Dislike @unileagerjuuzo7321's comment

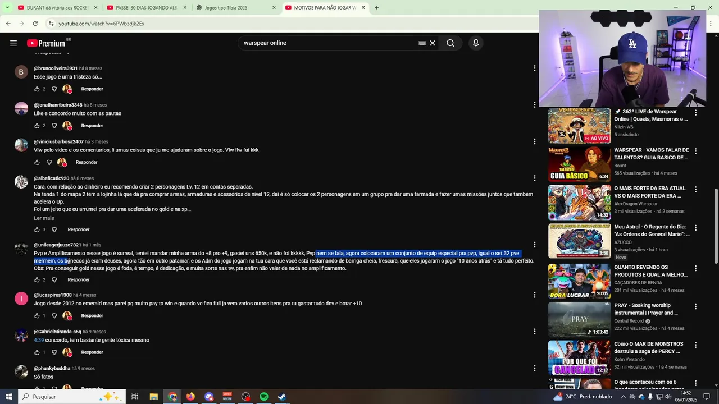coord(54,279)
